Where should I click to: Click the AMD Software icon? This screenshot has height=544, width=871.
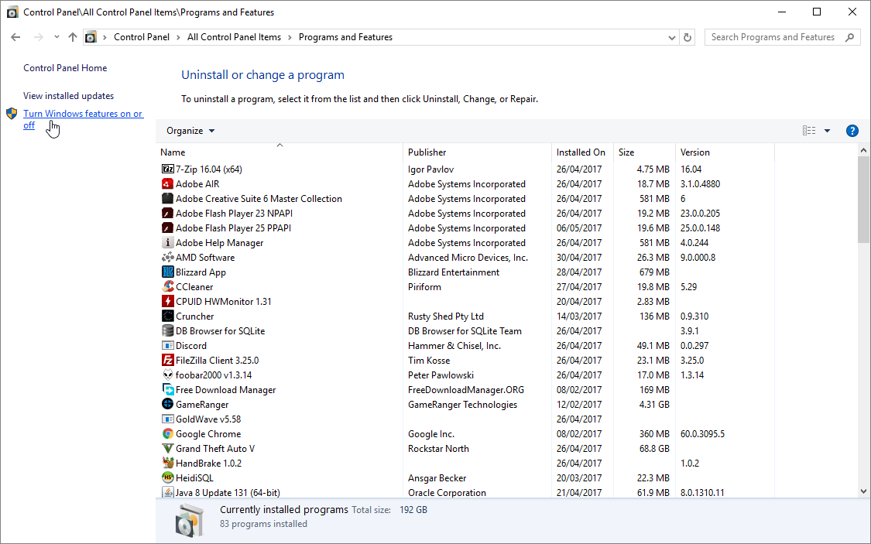tap(167, 257)
